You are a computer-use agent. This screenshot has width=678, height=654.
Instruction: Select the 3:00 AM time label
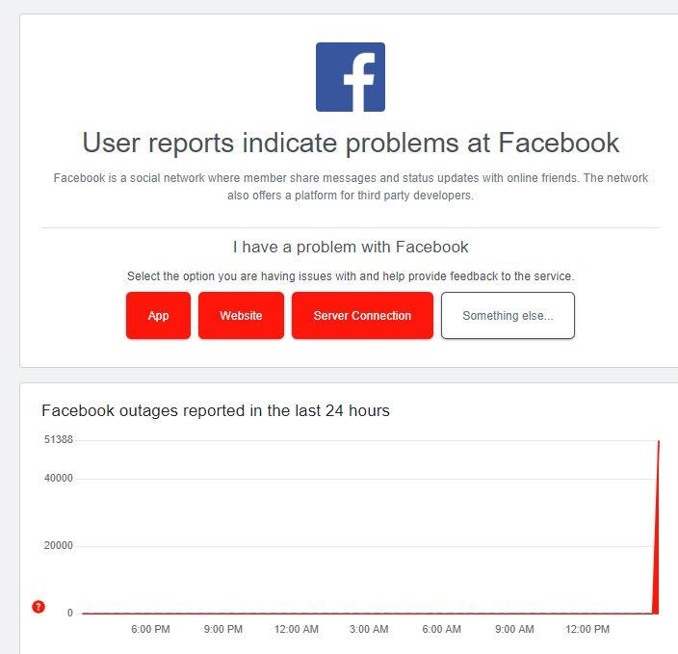click(x=369, y=630)
